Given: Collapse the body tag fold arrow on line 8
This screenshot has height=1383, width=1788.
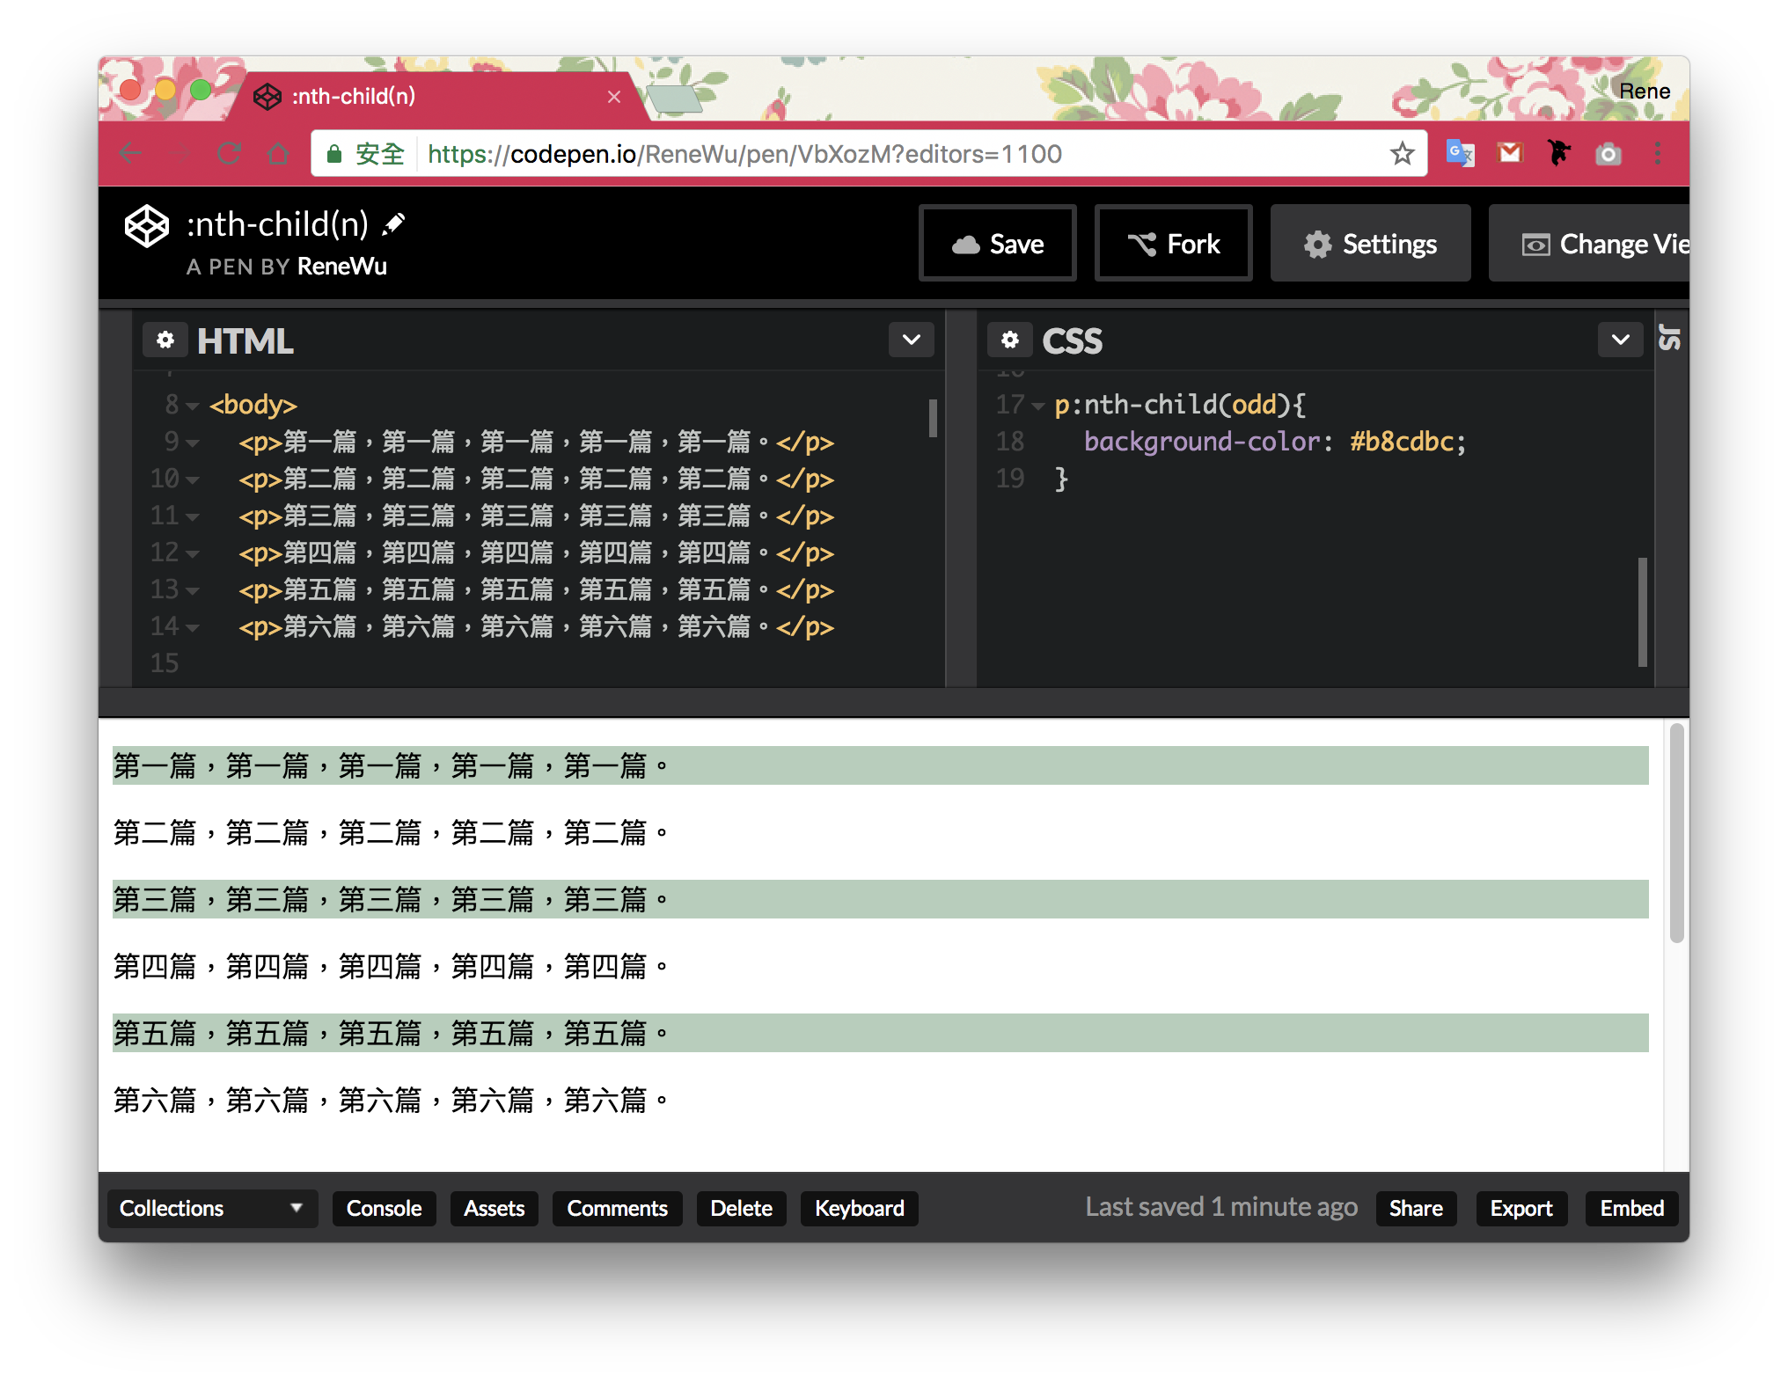Looking at the screenshot, I should (193, 406).
